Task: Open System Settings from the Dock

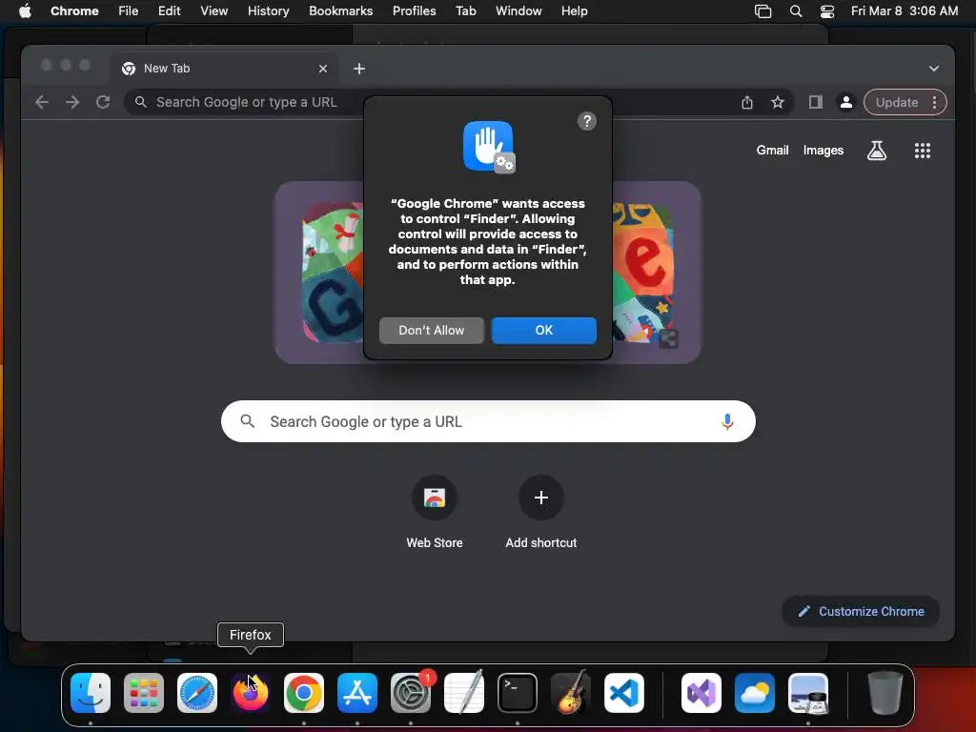Action: [411, 693]
